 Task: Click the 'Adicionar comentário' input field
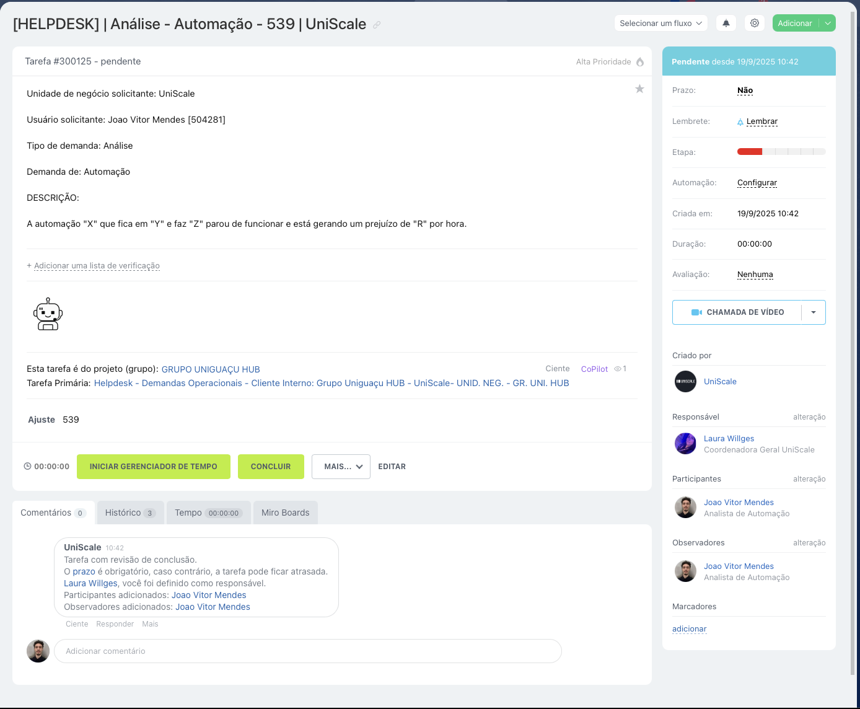[x=307, y=651]
